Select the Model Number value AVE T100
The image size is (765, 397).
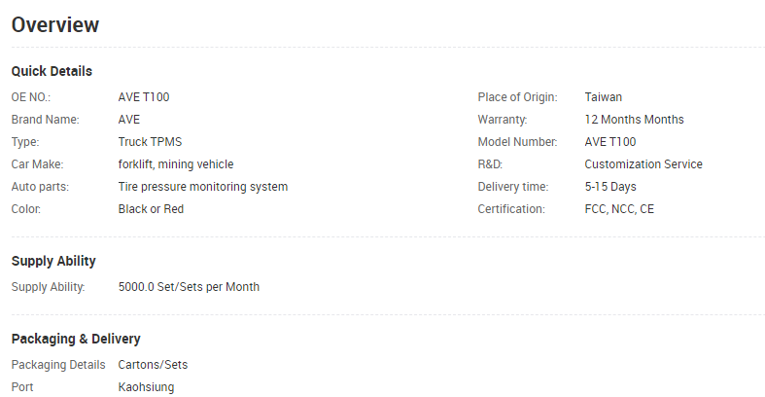point(609,142)
